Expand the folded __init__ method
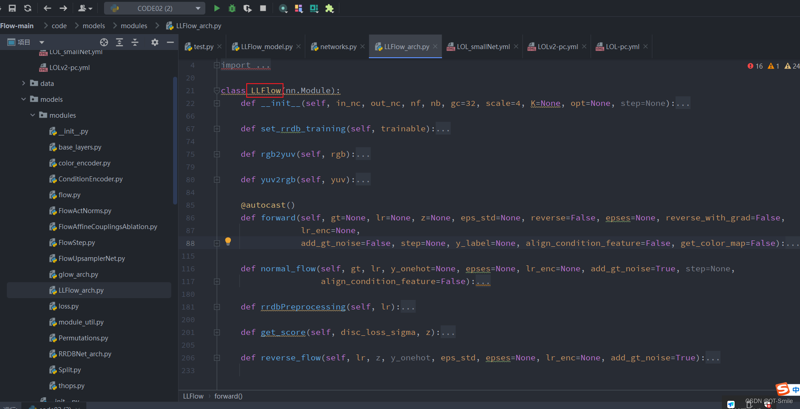Image resolution: width=800 pixels, height=409 pixels. click(x=217, y=104)
